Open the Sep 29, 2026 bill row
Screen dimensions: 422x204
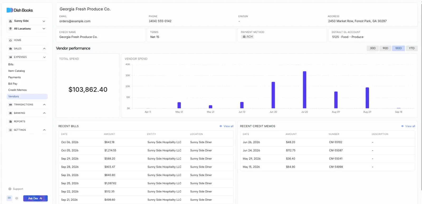pos(146,159)
